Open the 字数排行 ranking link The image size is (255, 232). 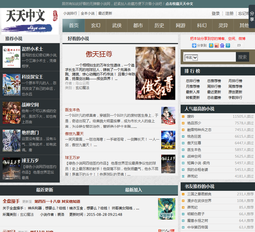(235, 98)
